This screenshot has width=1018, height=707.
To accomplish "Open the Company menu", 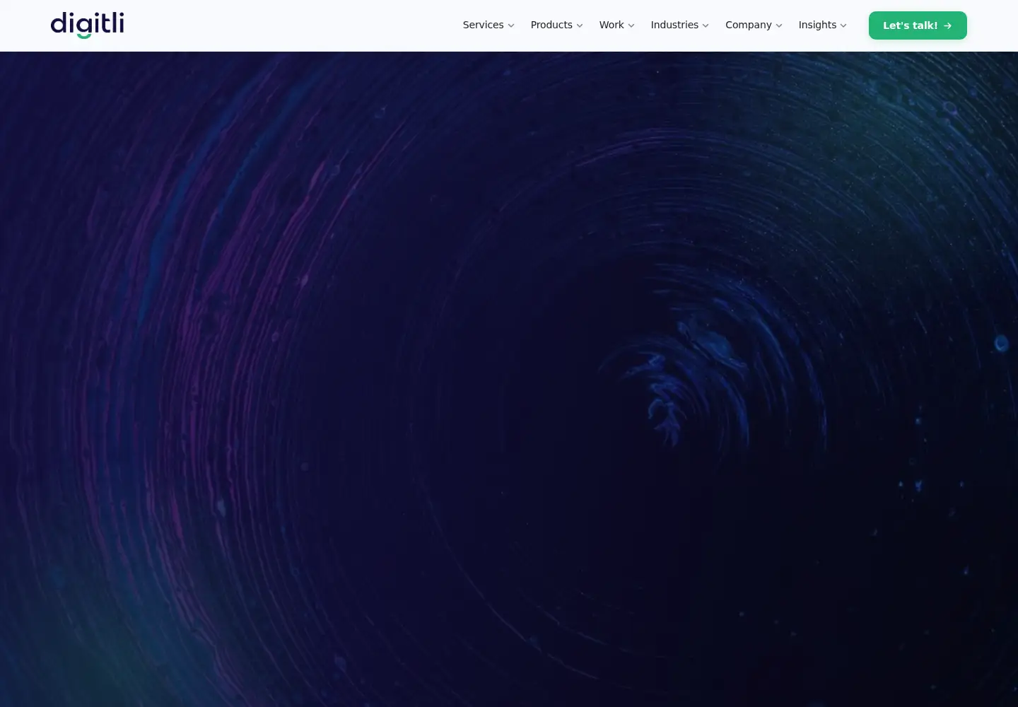I will 754,25.
